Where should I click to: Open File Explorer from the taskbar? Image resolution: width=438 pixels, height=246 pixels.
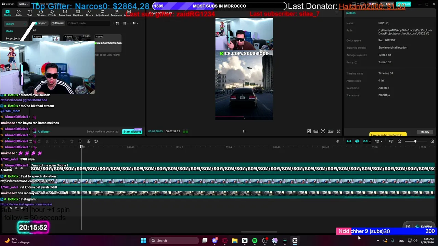[235, 241]
